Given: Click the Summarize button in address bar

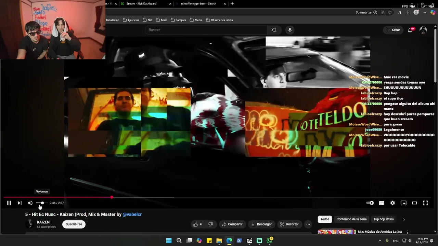Looking at the screenshot, I should pos(366,12).
